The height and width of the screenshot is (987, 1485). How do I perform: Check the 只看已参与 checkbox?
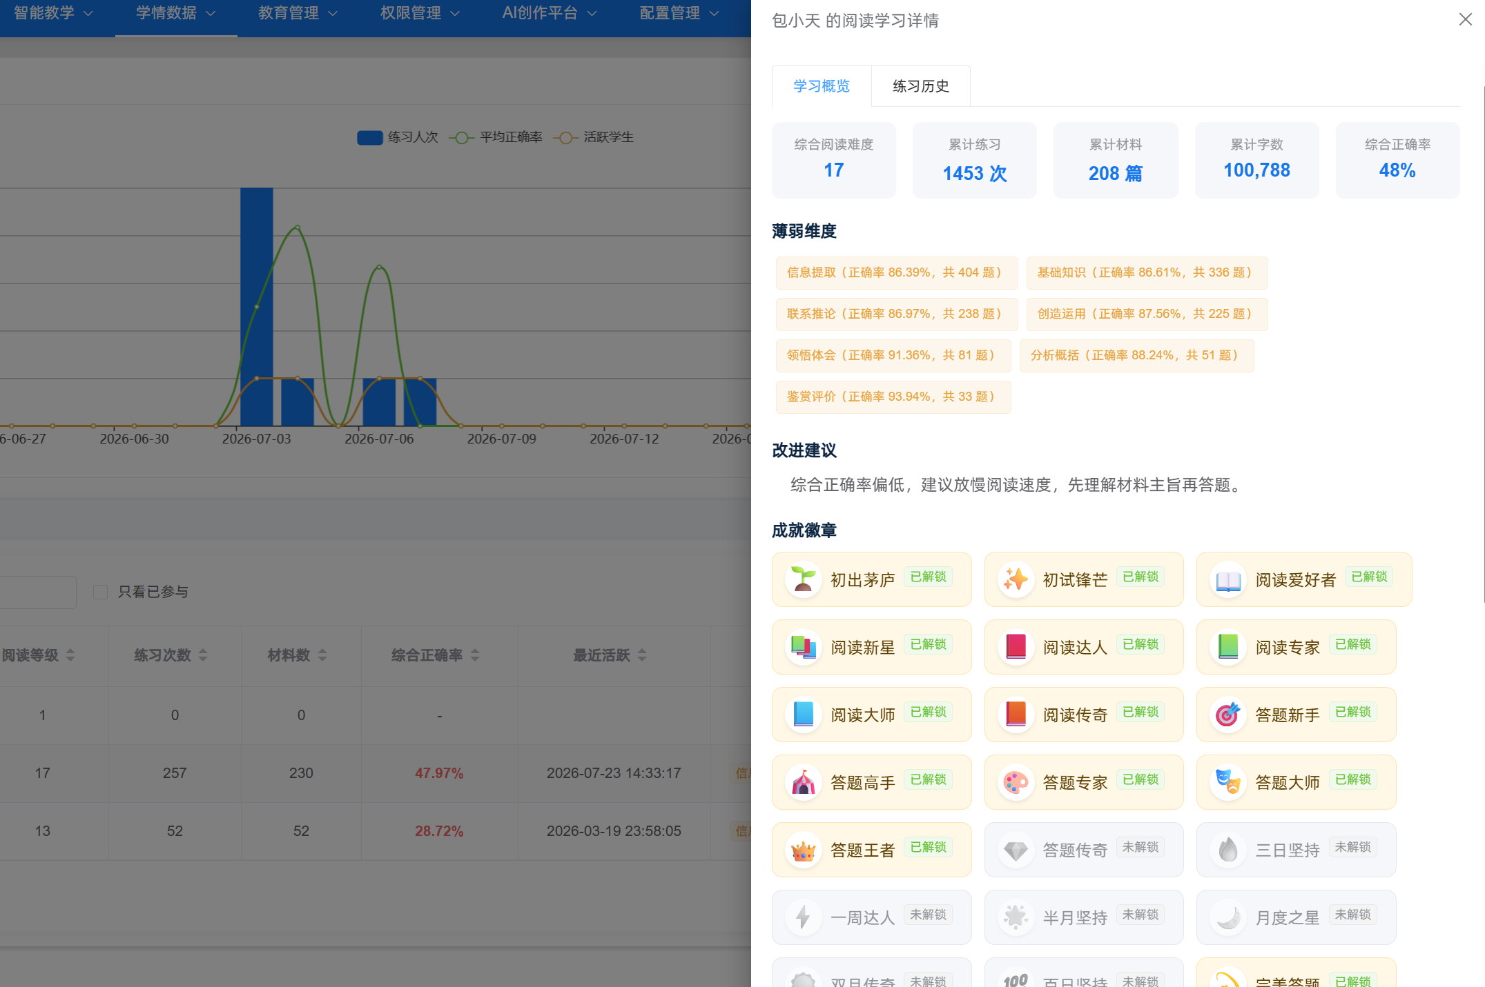pyautogui.click(x=100, y=592)
